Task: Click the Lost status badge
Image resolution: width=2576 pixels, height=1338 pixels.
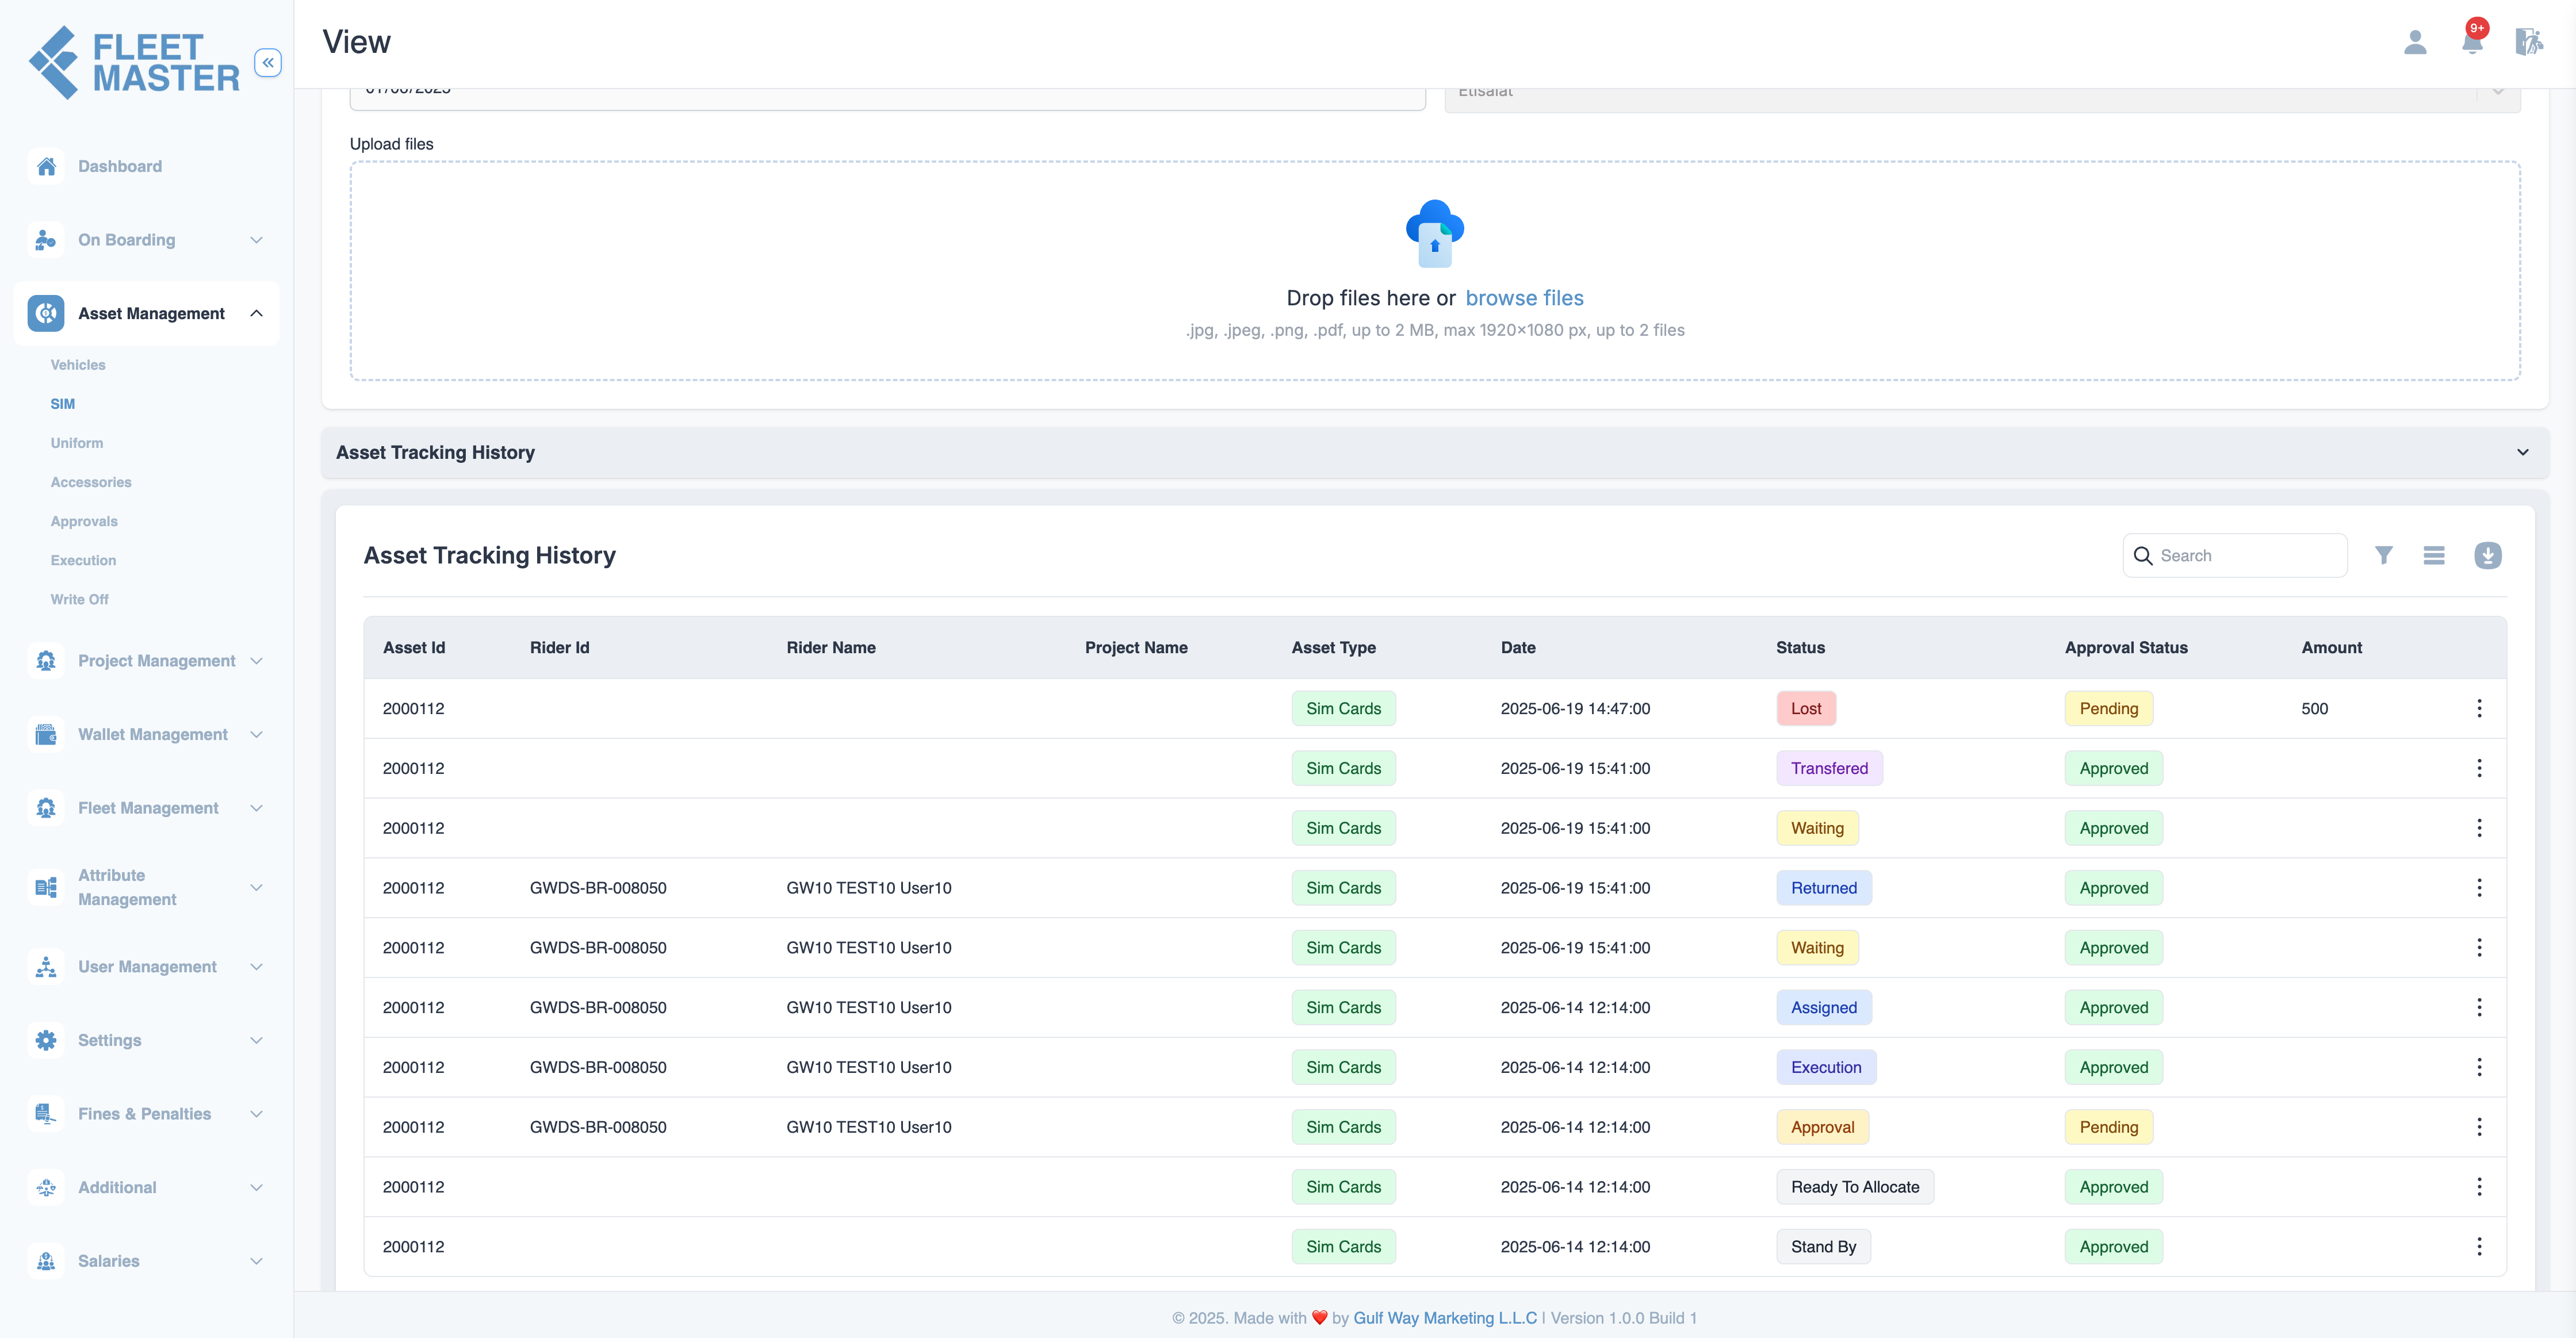Action: point(1806,708)
